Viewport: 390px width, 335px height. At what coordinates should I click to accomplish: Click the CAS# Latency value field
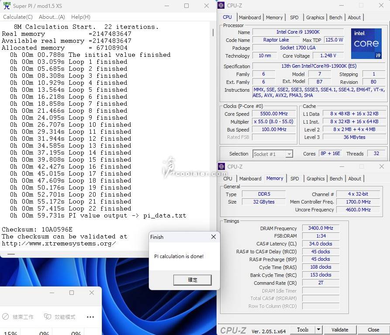[x=320, y=244]
